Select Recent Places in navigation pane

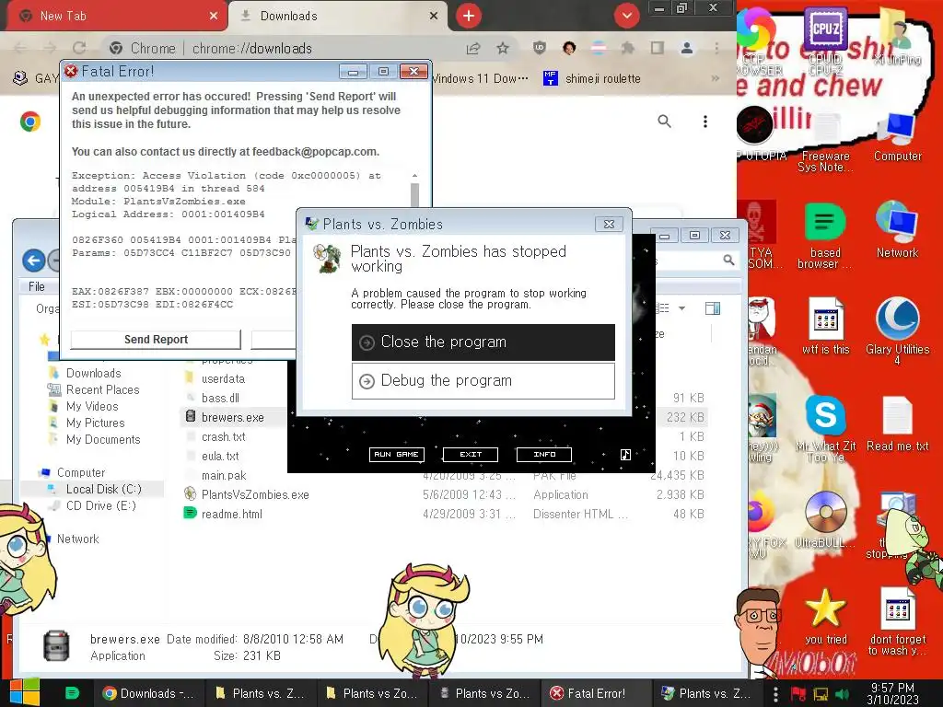[x=102, y=389]
